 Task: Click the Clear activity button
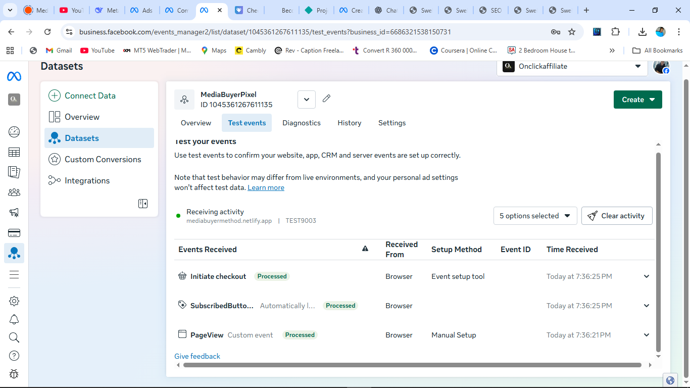click(617, 216)
